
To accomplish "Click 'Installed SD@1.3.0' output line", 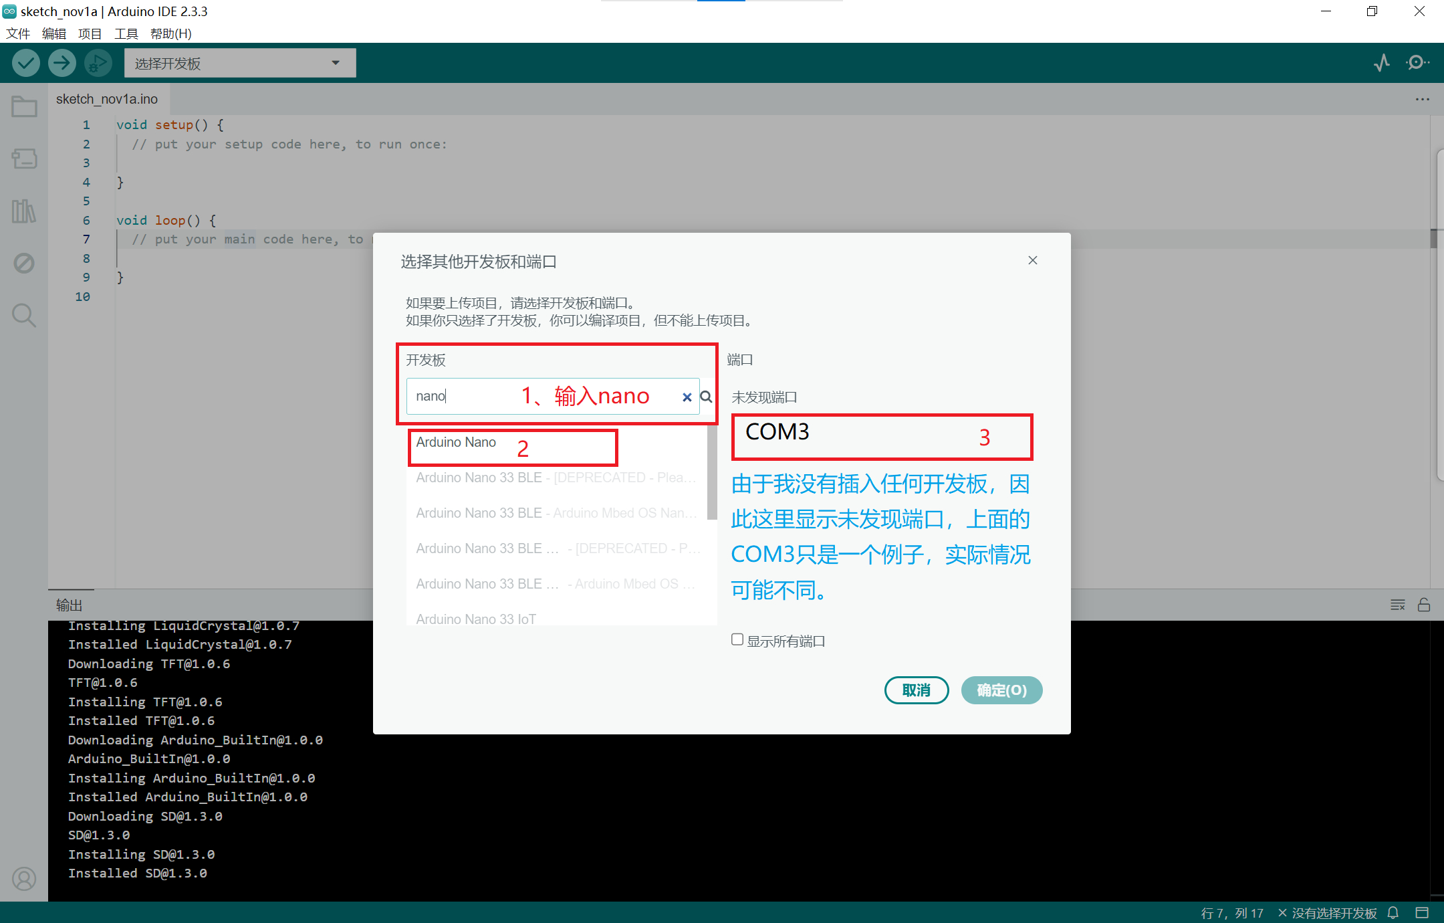I will (x=138, y=873).
